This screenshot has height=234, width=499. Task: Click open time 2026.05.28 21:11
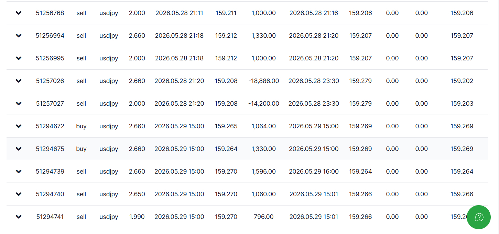click(x=179, y=13)
